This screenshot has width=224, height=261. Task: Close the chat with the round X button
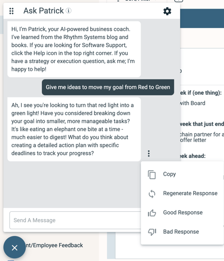14,248
